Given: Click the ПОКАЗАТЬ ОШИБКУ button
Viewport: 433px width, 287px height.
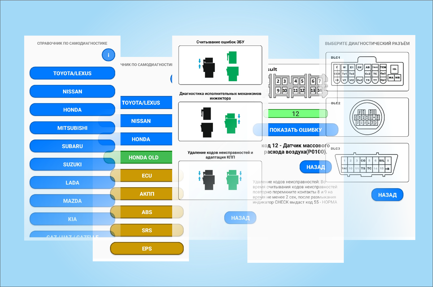Looking at the screenshot, I should click(x=296, y=130).
